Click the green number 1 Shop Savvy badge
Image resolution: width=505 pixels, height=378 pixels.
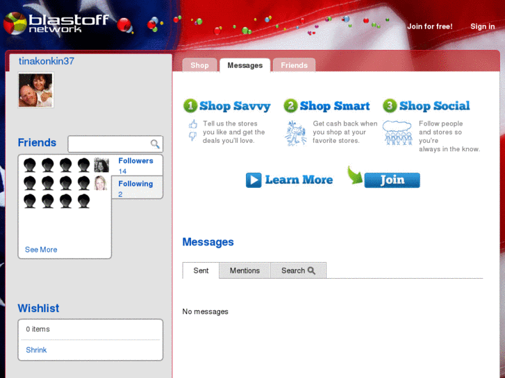[x=190, y=106]
